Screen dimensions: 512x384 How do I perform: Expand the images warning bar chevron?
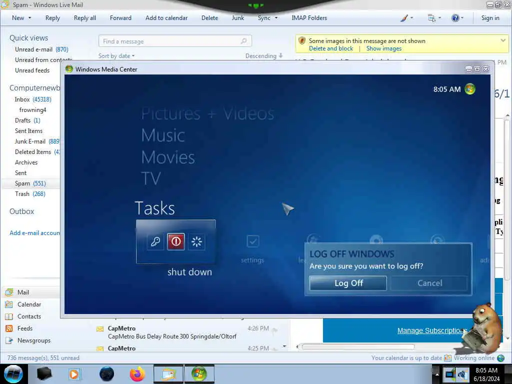point(503,40)
